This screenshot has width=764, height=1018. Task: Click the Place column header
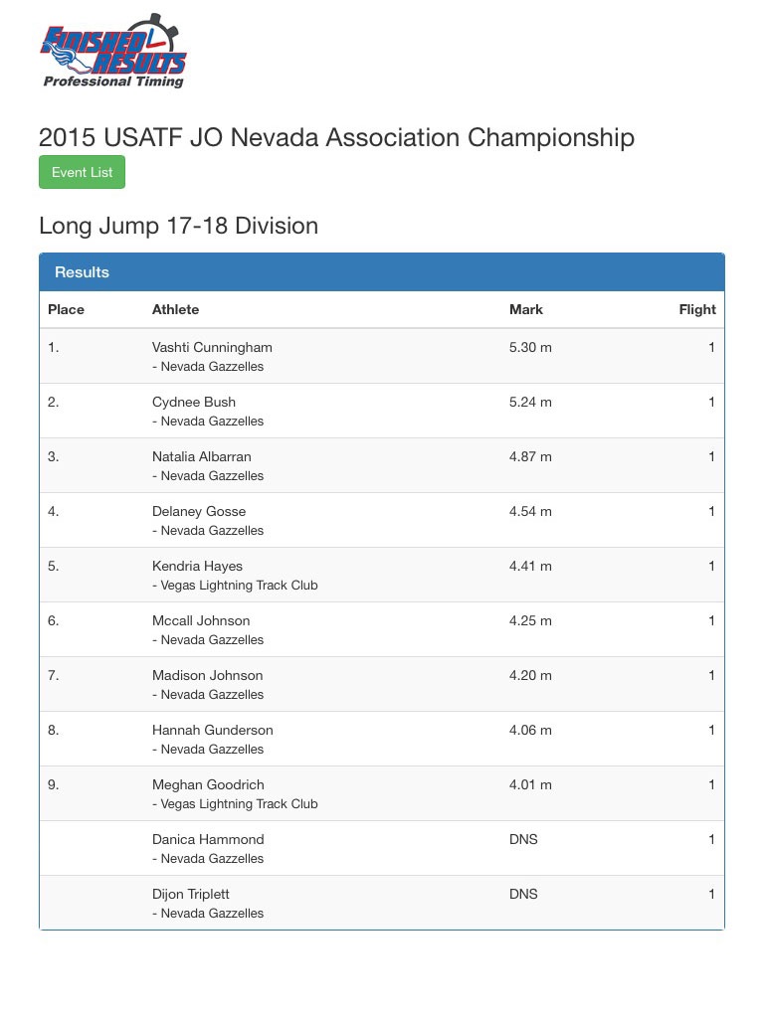click(66, 309)
